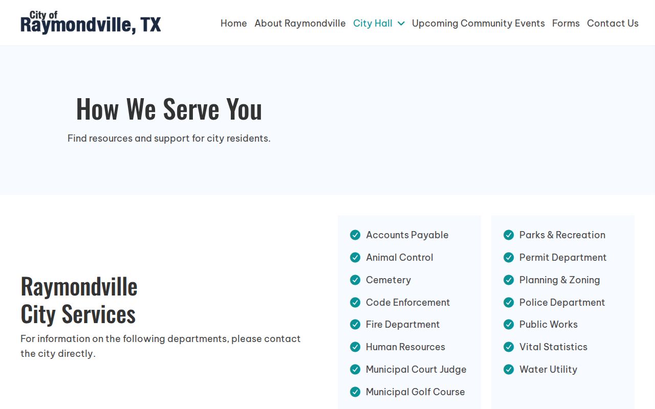Click the checkmark icon by Municipal Court Judge
This screenshot has height=409, width=655.
point(355,369)
